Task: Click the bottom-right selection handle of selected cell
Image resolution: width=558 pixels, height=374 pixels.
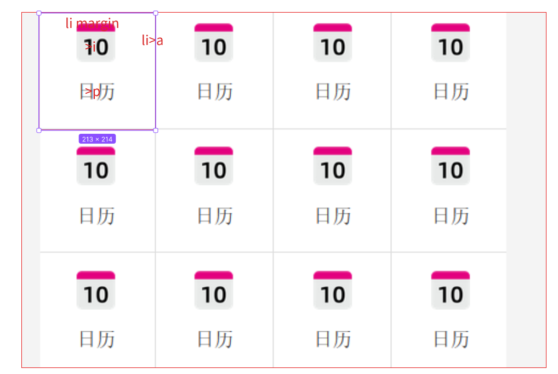Action: click(156, 131)
